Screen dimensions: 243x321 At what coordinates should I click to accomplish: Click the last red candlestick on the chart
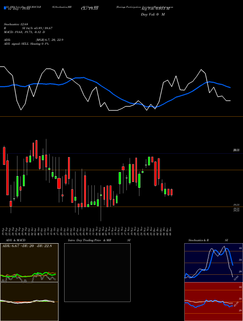[172, 192]
